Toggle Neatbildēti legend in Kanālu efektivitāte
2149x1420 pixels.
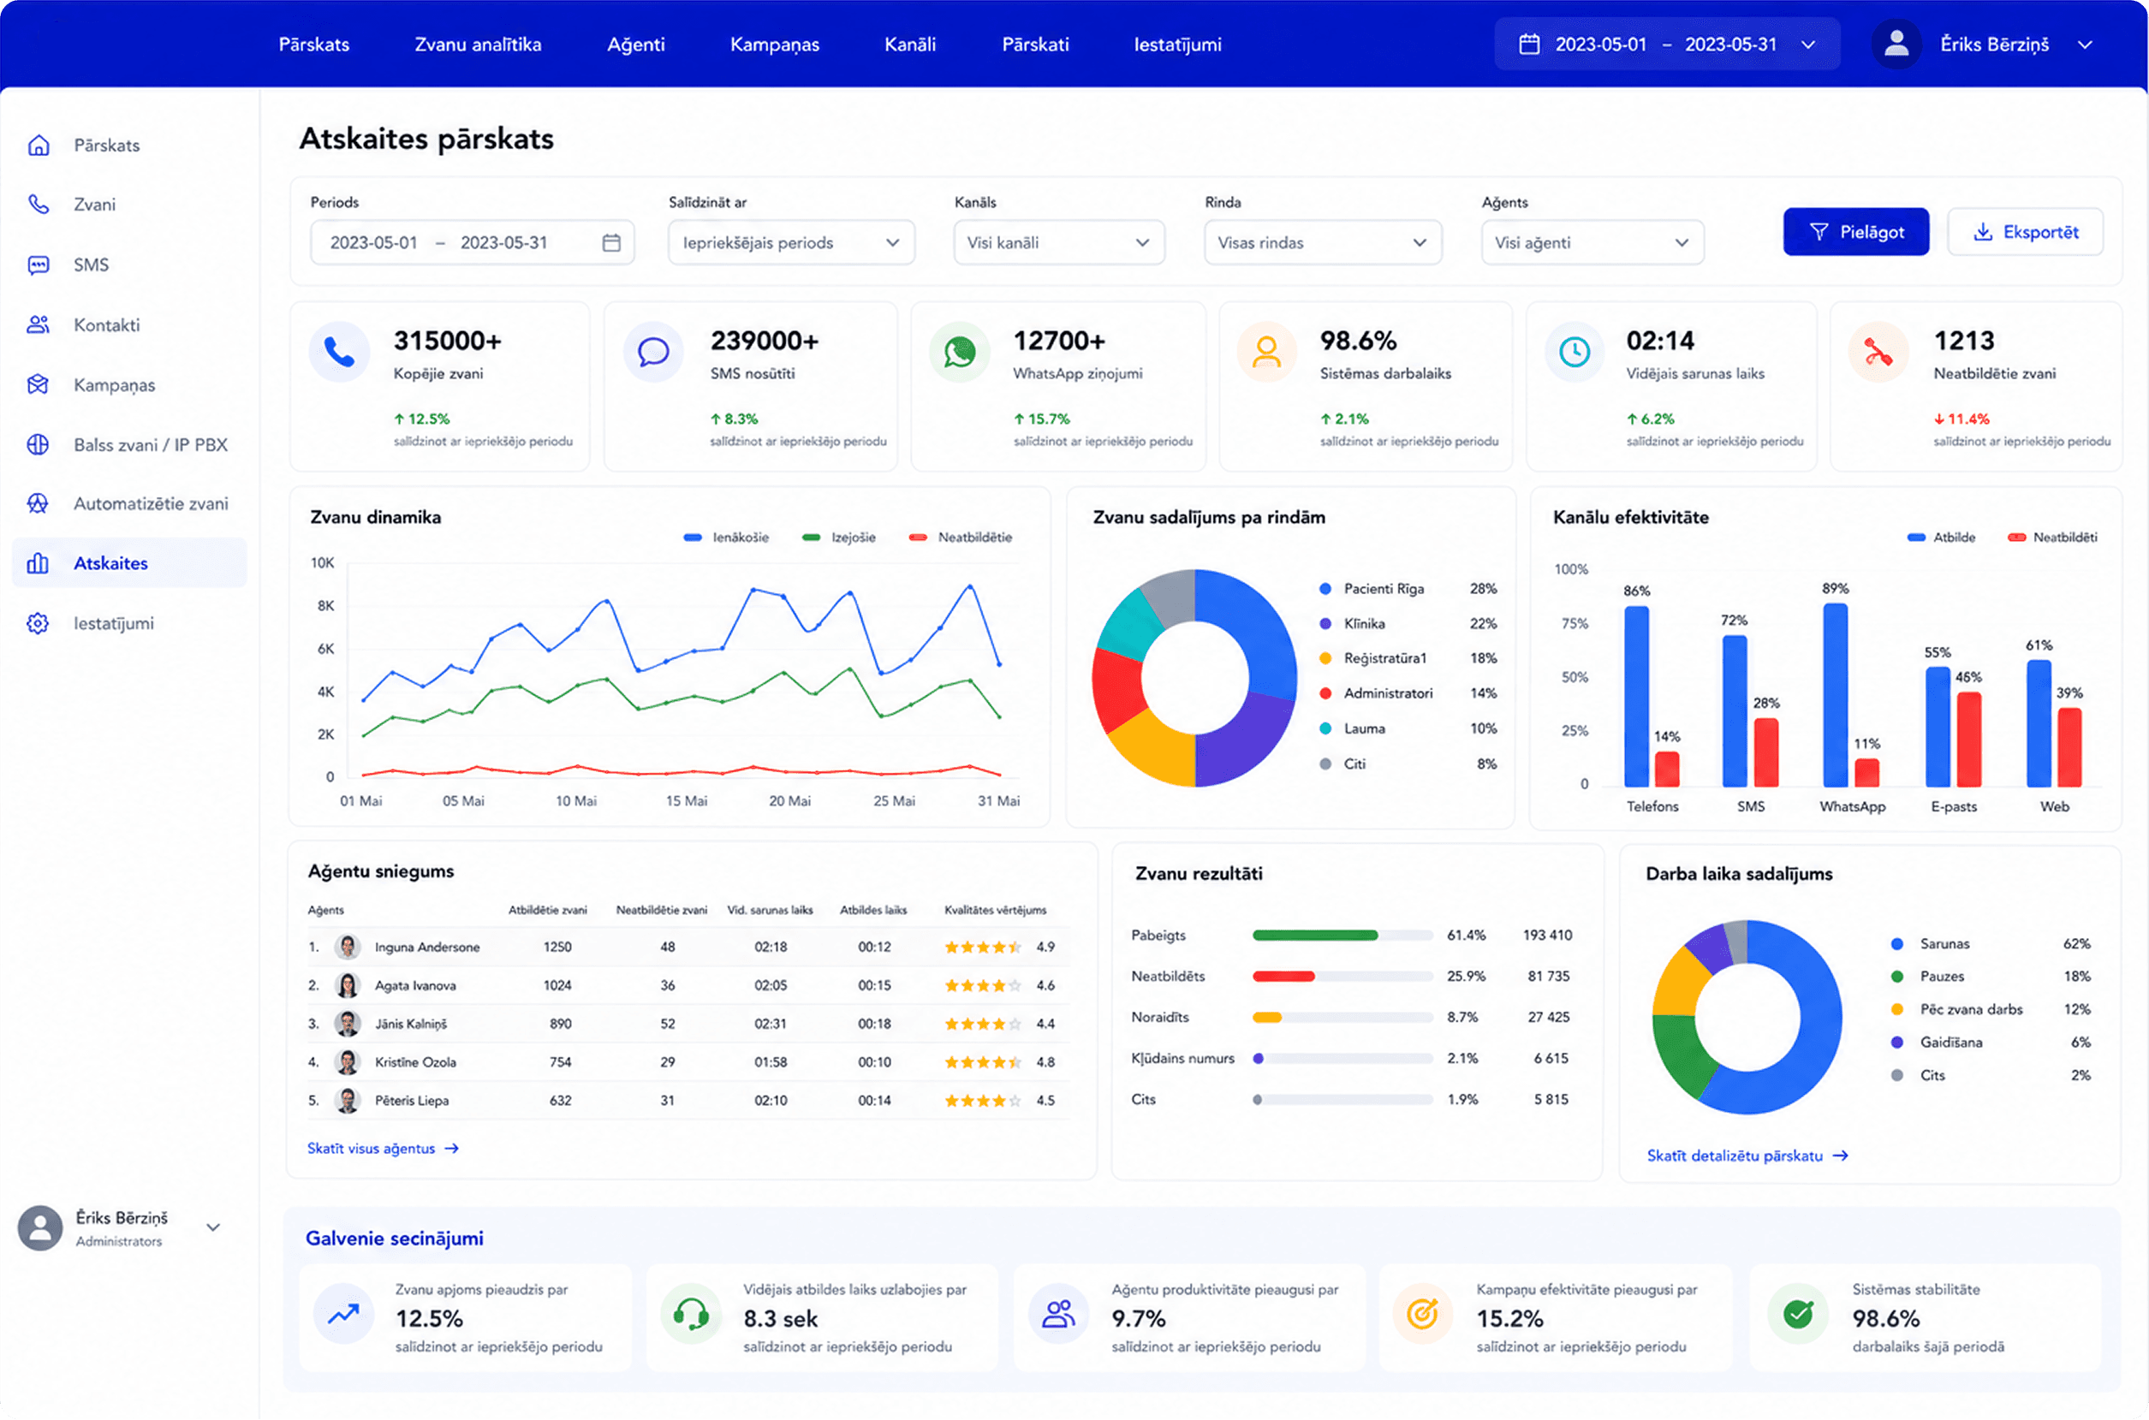tap(2052, 538)
